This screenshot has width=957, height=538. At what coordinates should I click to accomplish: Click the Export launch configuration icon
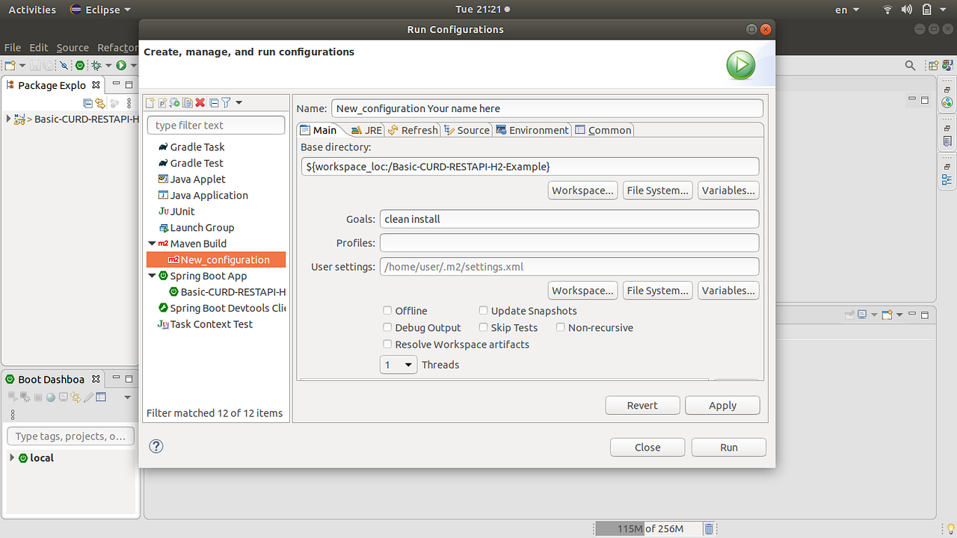[x=175, y=102]
